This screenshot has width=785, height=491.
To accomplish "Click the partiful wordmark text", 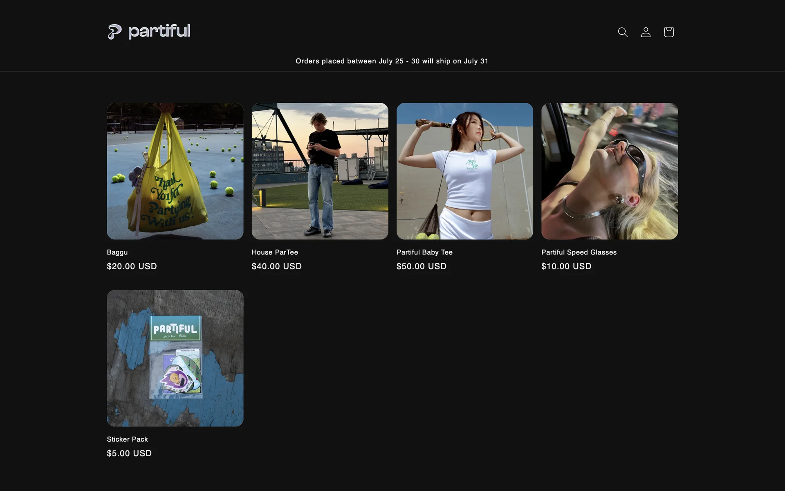I will [159, 31].
